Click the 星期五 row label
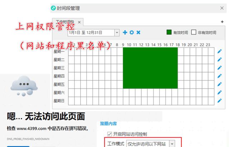229x147 pixels. (x=59, y=84)
